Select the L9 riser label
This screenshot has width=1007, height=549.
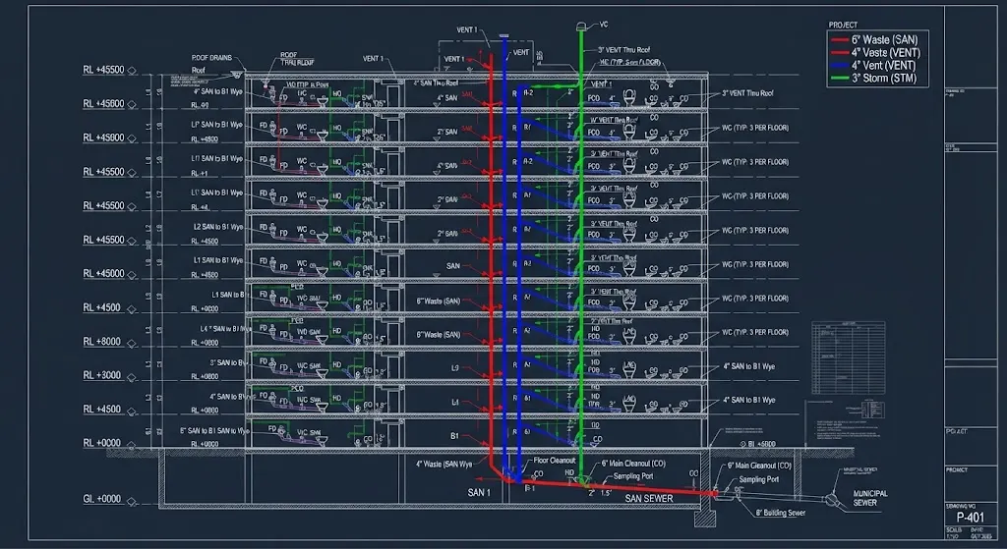[x=455, y=368]
